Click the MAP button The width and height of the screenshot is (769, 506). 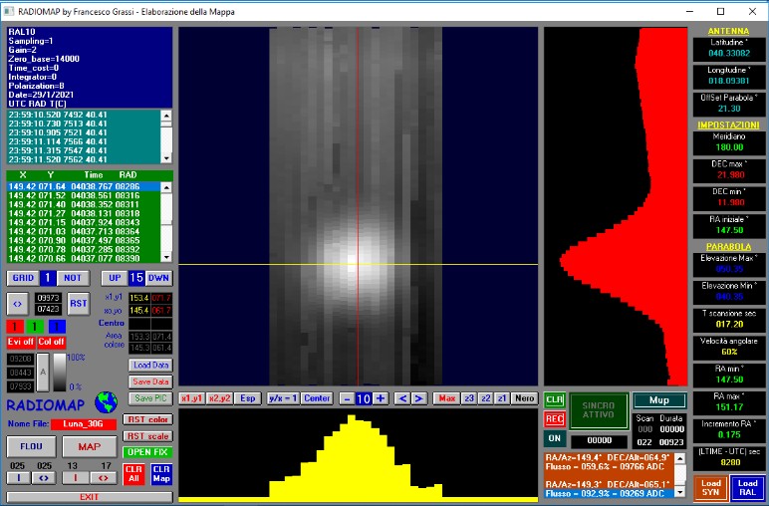click(90, 446)
